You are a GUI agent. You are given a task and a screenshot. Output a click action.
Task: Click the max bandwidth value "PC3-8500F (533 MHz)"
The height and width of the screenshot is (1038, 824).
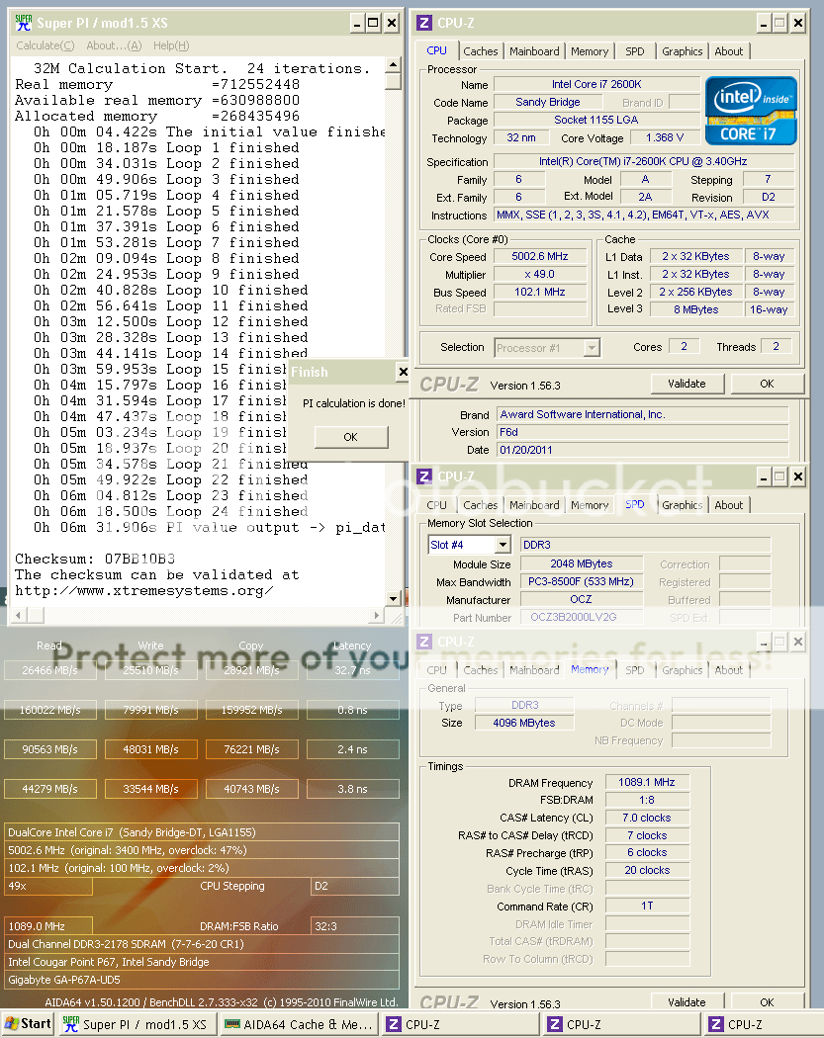582,581
